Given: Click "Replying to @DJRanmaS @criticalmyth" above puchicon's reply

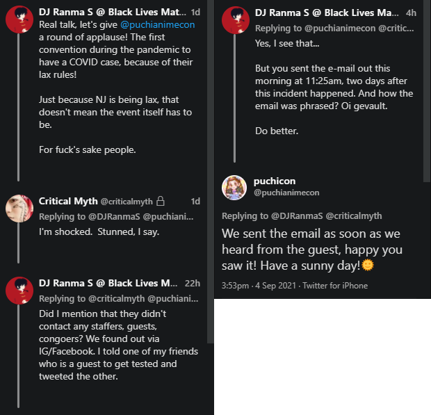Looking at the screenshot, I should tap(302, 216).
